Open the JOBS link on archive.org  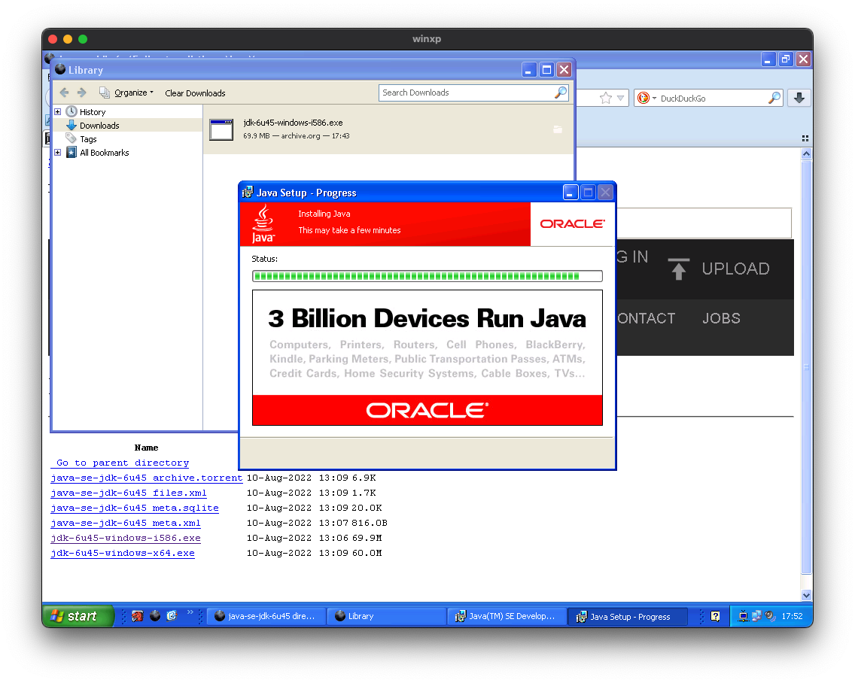[721, 318]
